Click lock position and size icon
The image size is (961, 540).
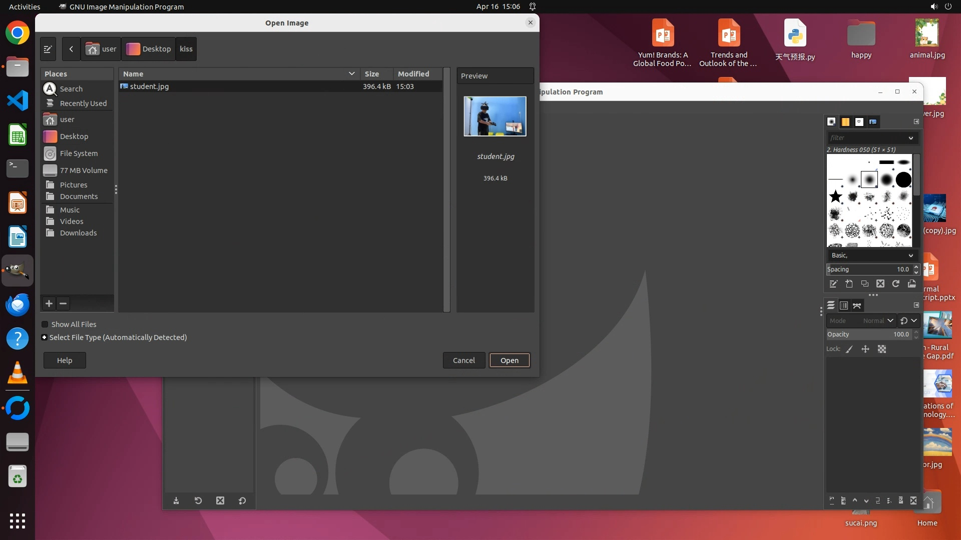865,349
